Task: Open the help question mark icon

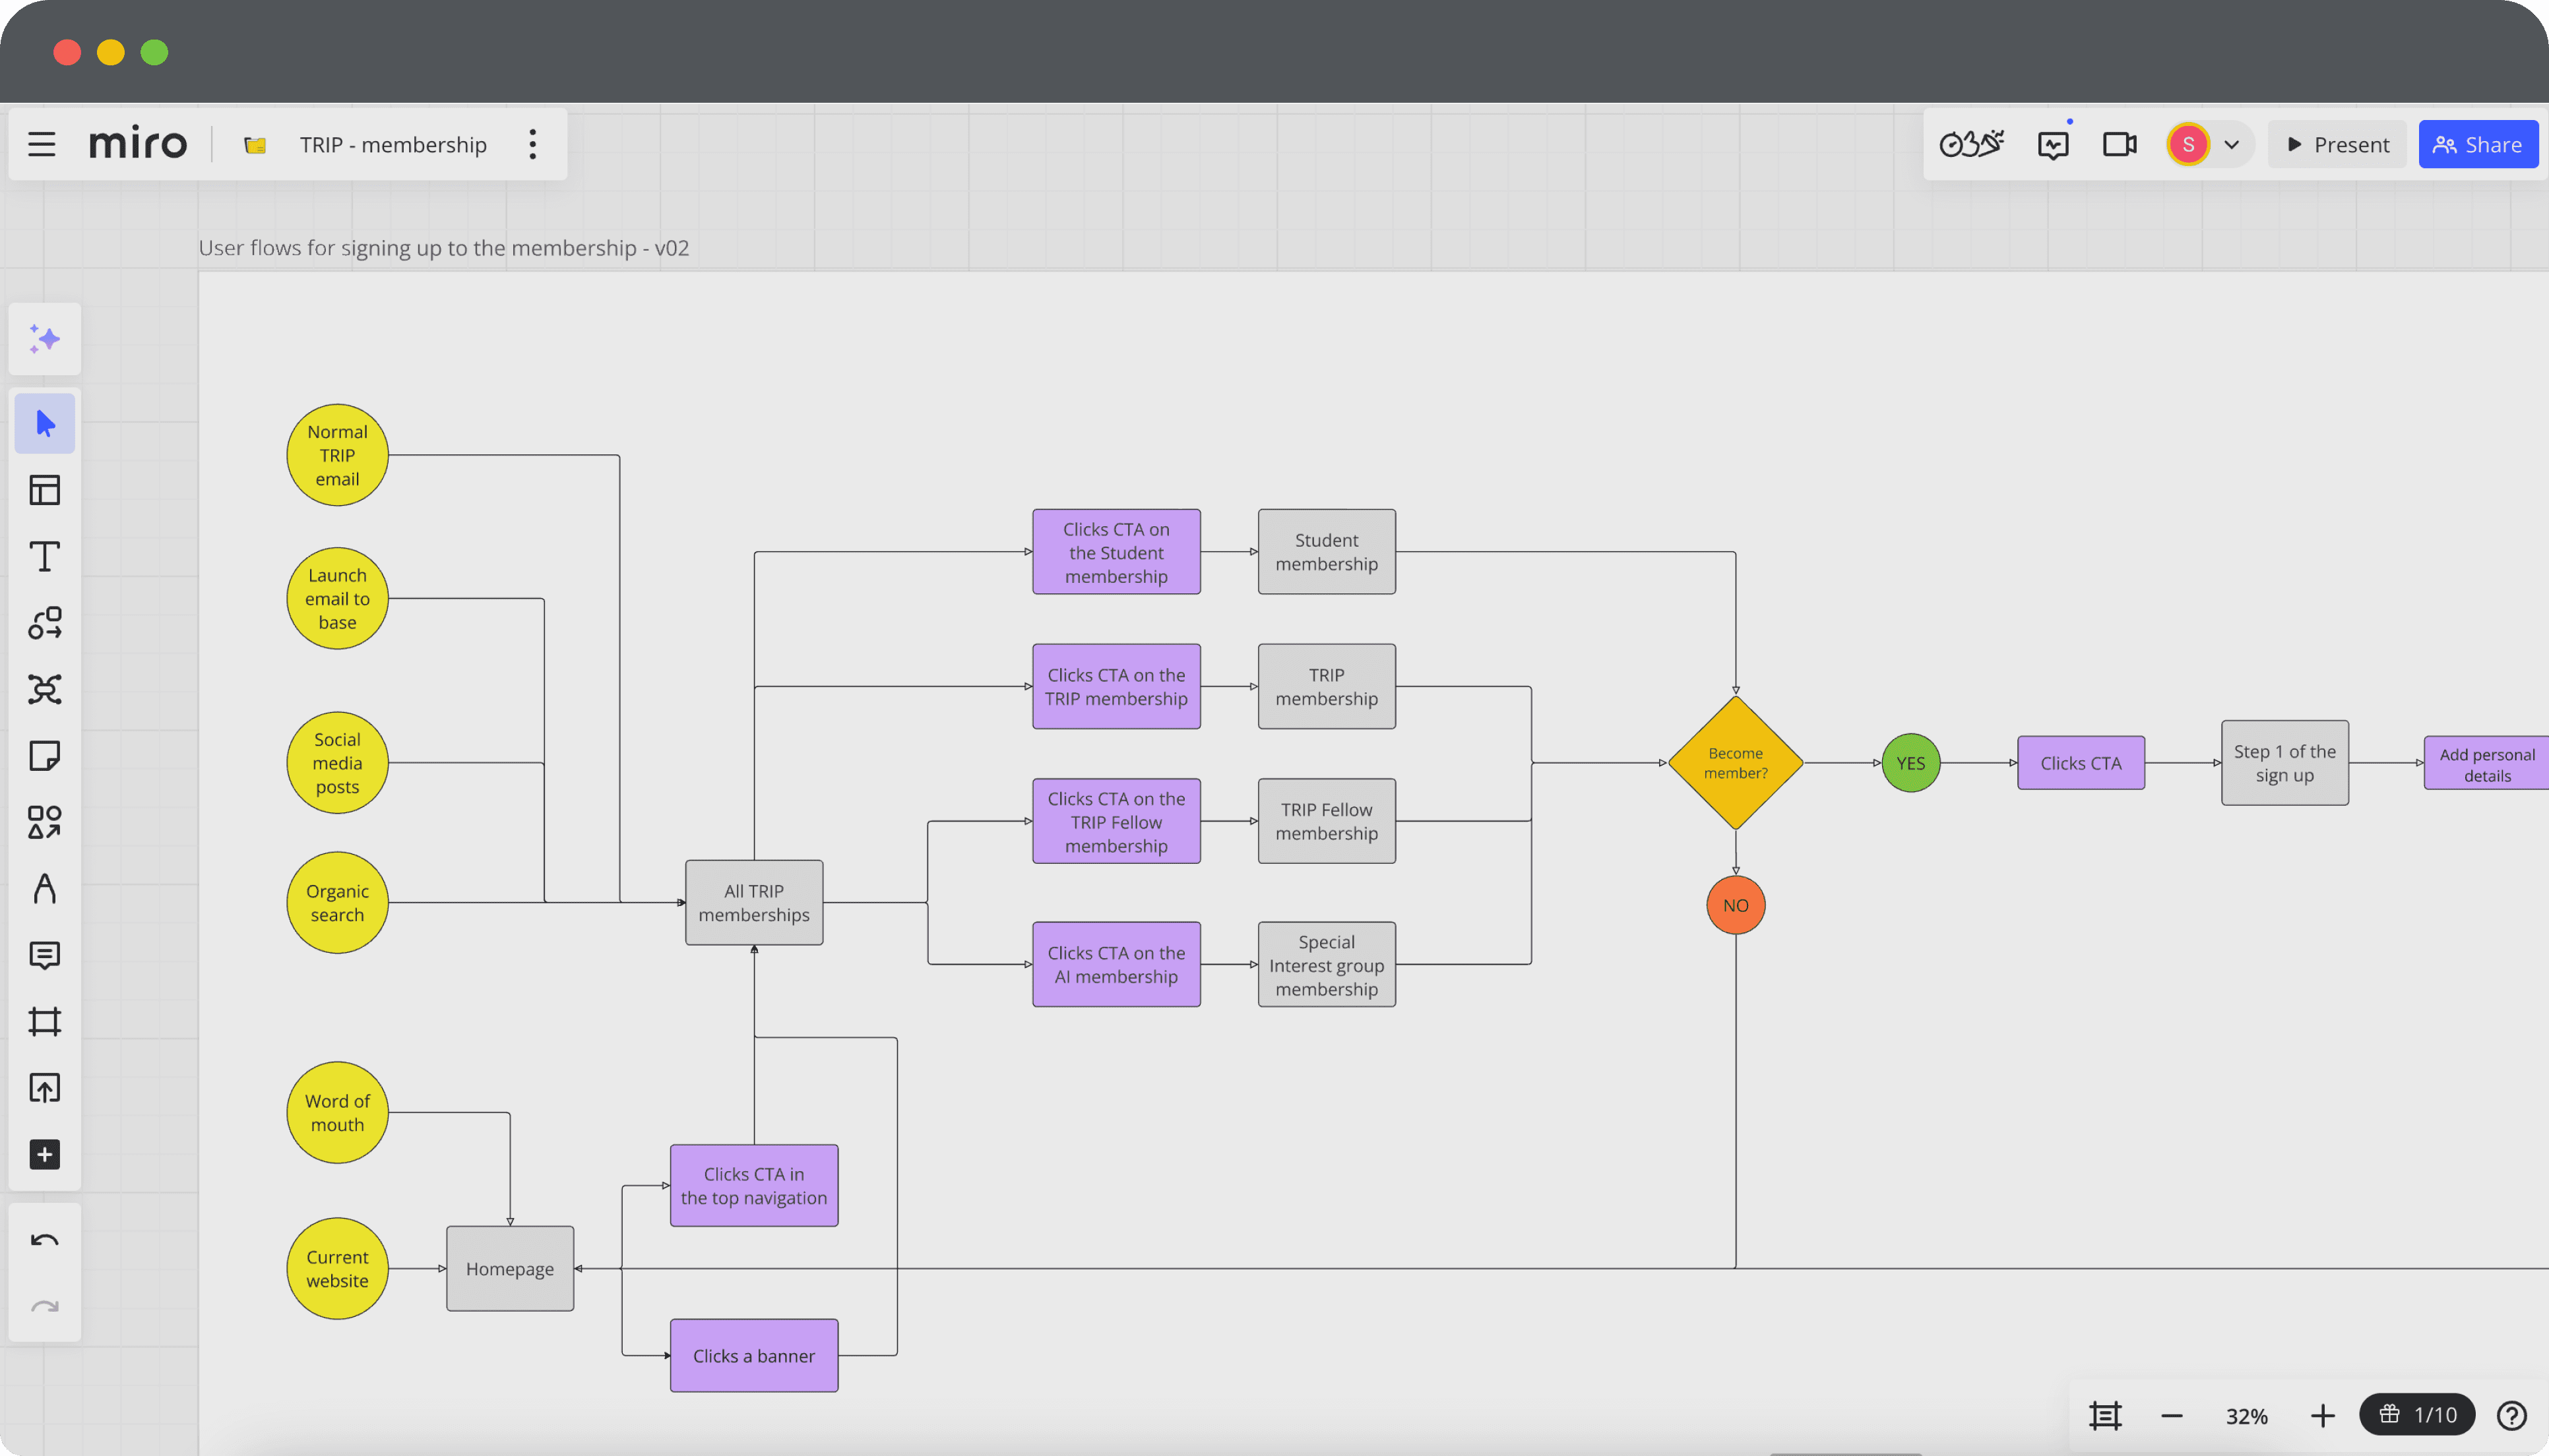Action: click(2511, 1416)
